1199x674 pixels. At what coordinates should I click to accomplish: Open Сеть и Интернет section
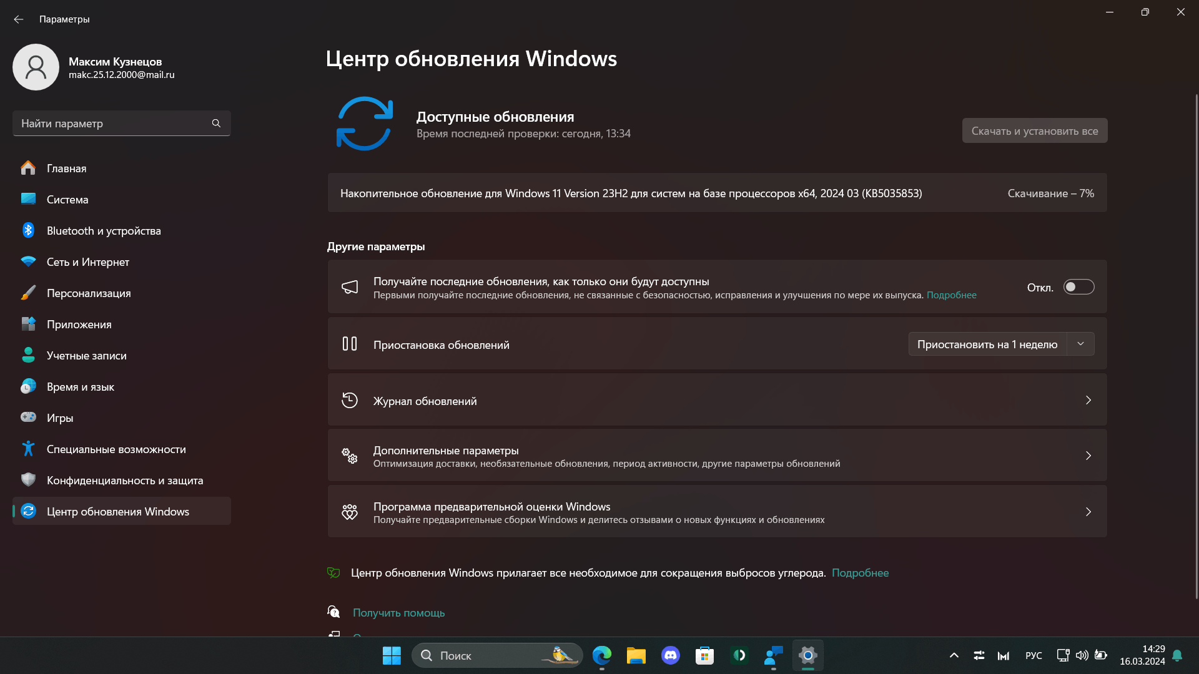click(x=122, y=262)
